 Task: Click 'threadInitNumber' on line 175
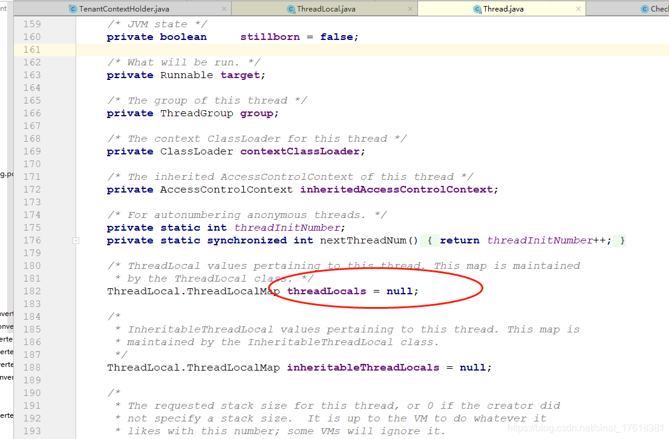(x=287, y=228)
